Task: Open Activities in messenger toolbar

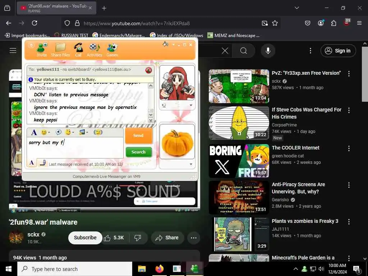Action: (x=95, y=50)
